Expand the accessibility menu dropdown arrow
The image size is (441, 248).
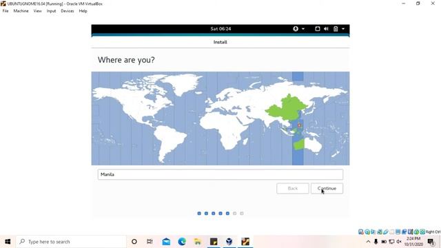tap(303, 29)
